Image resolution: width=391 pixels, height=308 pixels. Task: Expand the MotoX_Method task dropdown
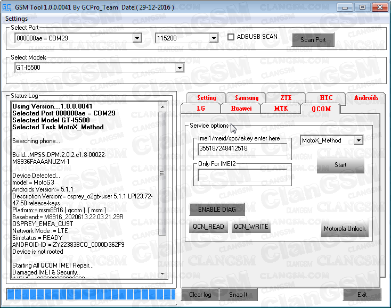tap(359, 140)
